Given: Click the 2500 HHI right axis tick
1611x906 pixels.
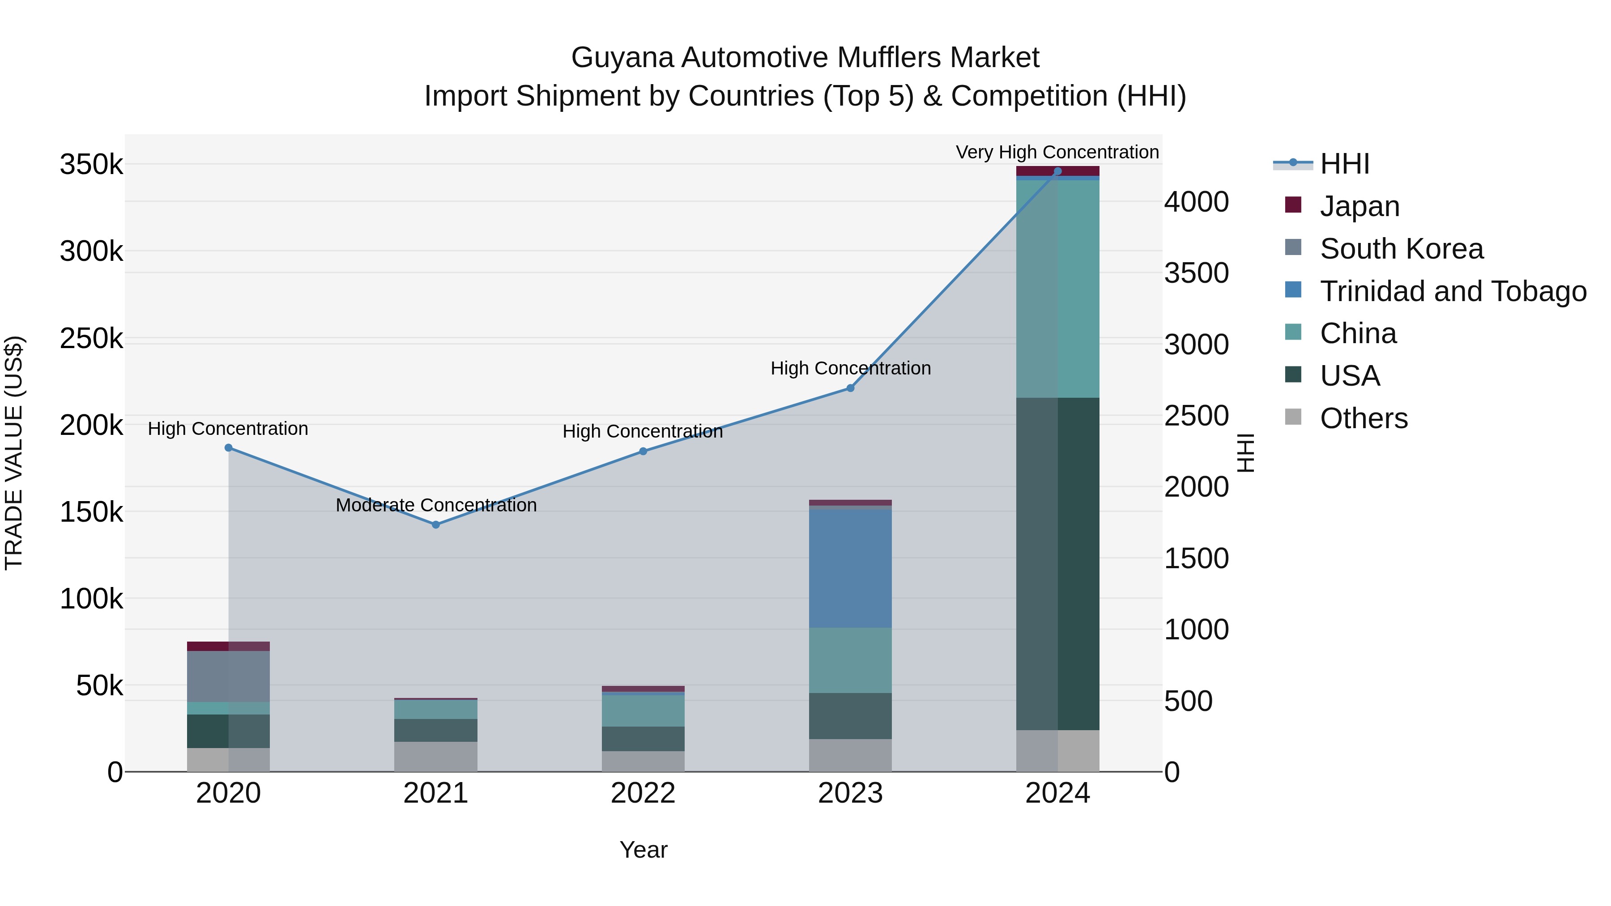Looking at the screenshot, I should point(1196,416).
